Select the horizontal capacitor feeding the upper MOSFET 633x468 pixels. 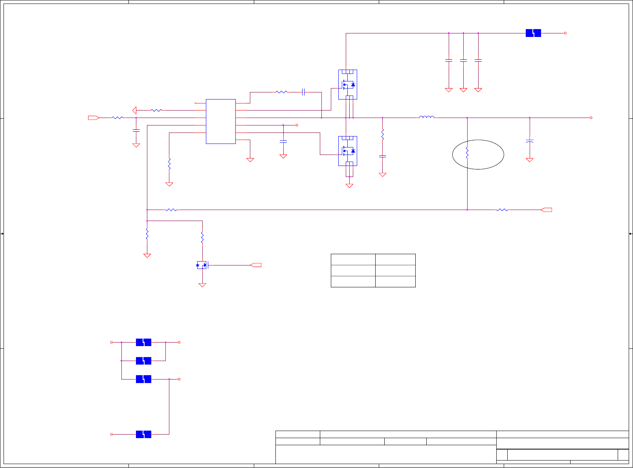pos(303,92)
